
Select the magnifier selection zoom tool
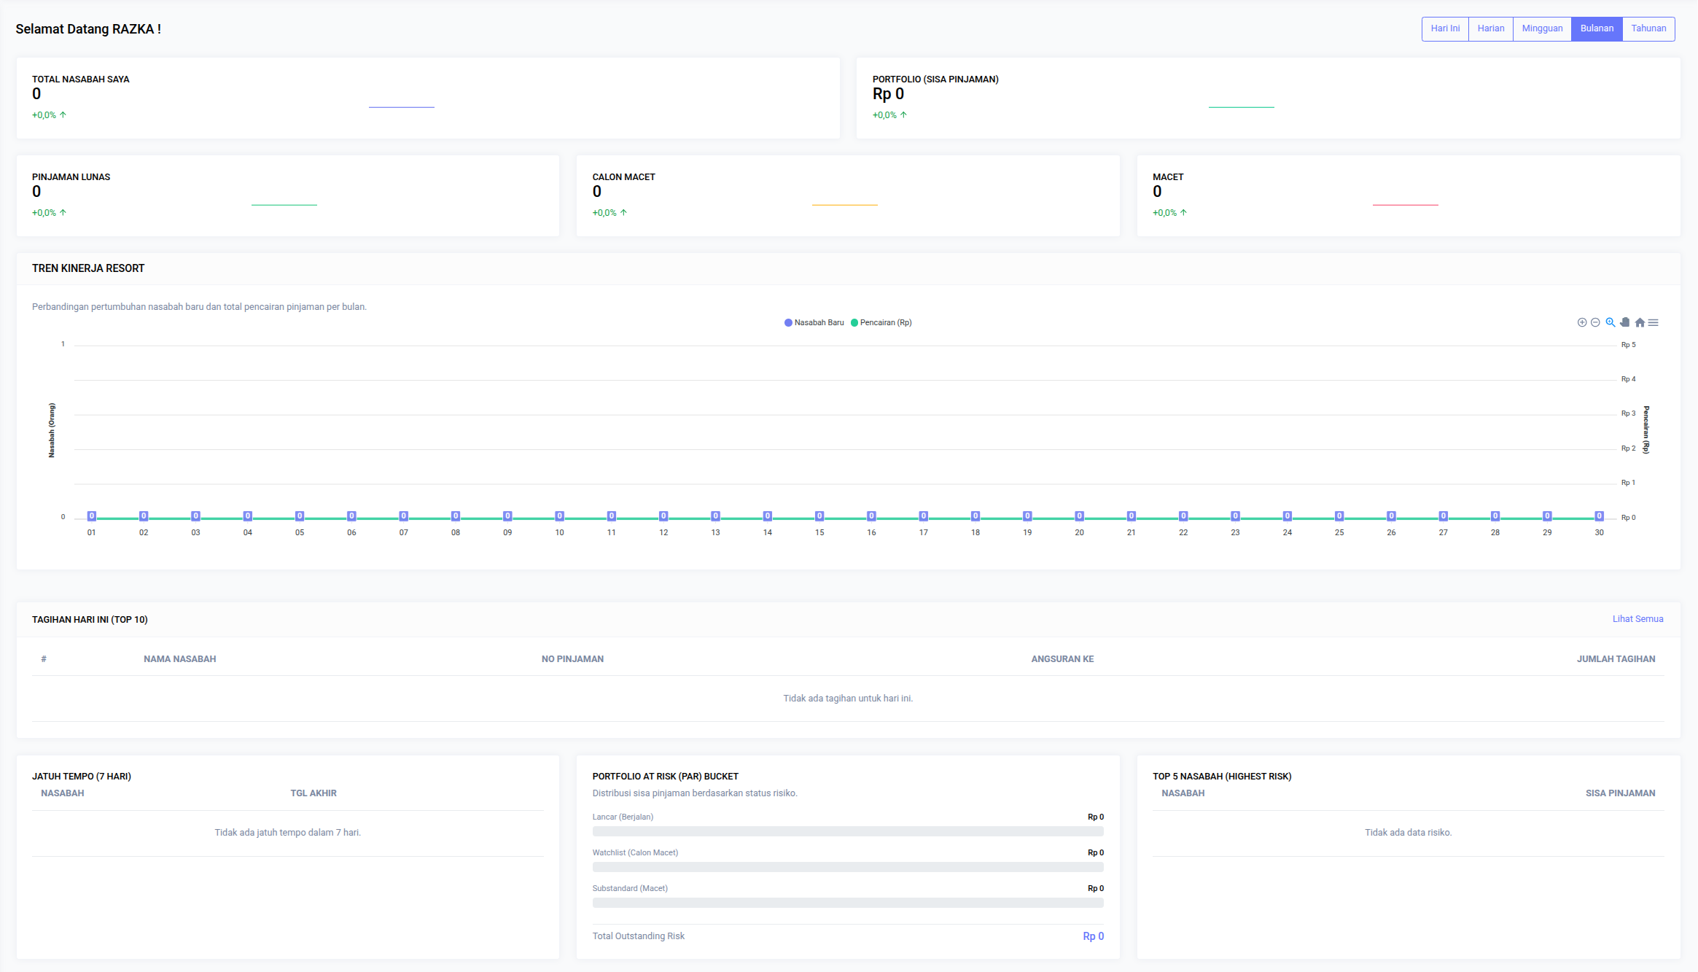coord(1610,322)
